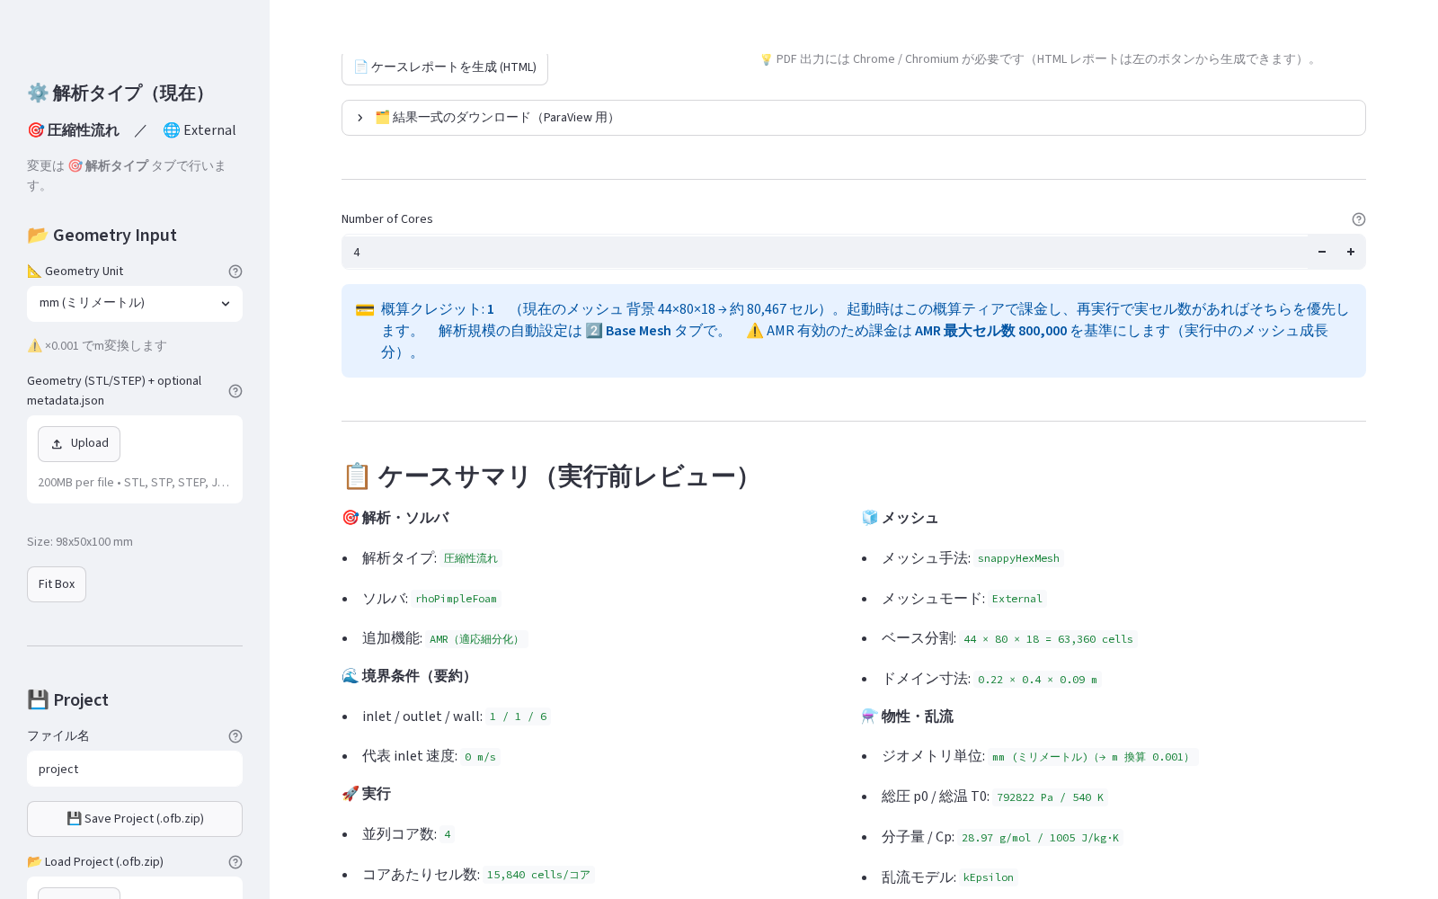Image resolution: width=1438 pixels, height=899 pixels.
Task: Click the Fit Box button
Action: click(57, 584)
